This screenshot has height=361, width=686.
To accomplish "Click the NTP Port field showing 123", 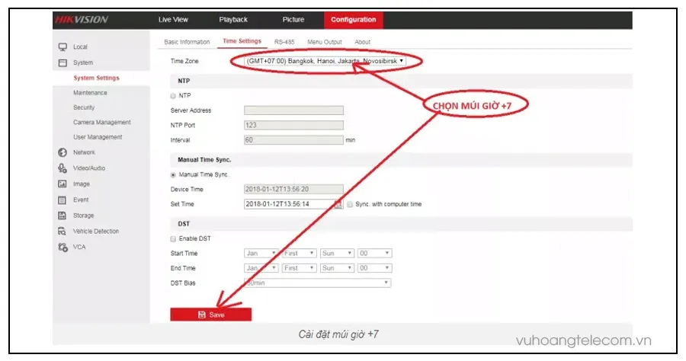I will (293, 126).
